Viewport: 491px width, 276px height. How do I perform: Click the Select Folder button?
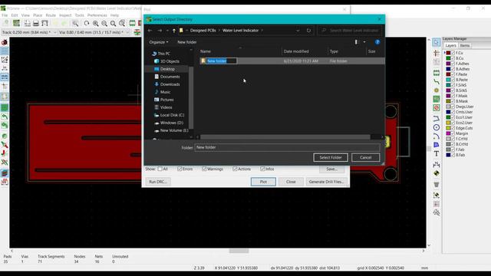click(331, 157)
